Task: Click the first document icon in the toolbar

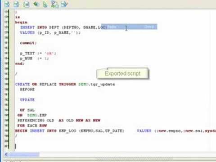Action: click(x=7, y=4)
